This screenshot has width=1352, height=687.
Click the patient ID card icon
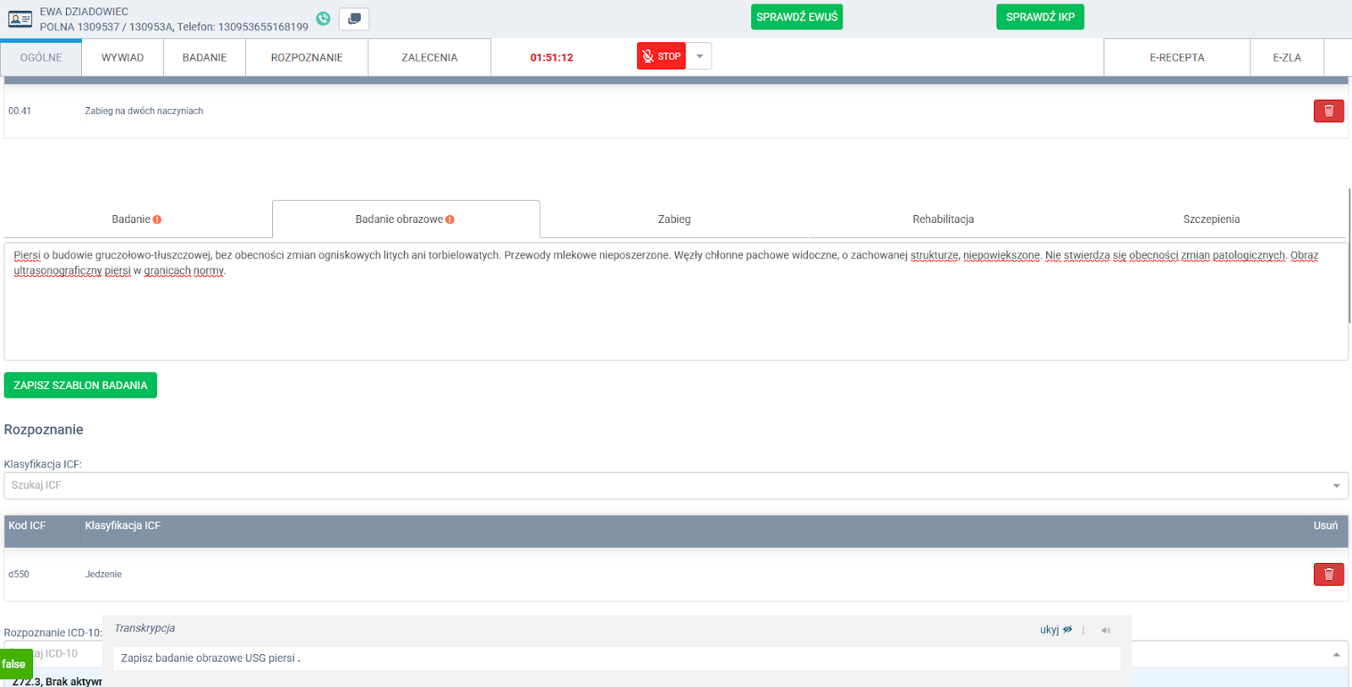click(20, 19)
